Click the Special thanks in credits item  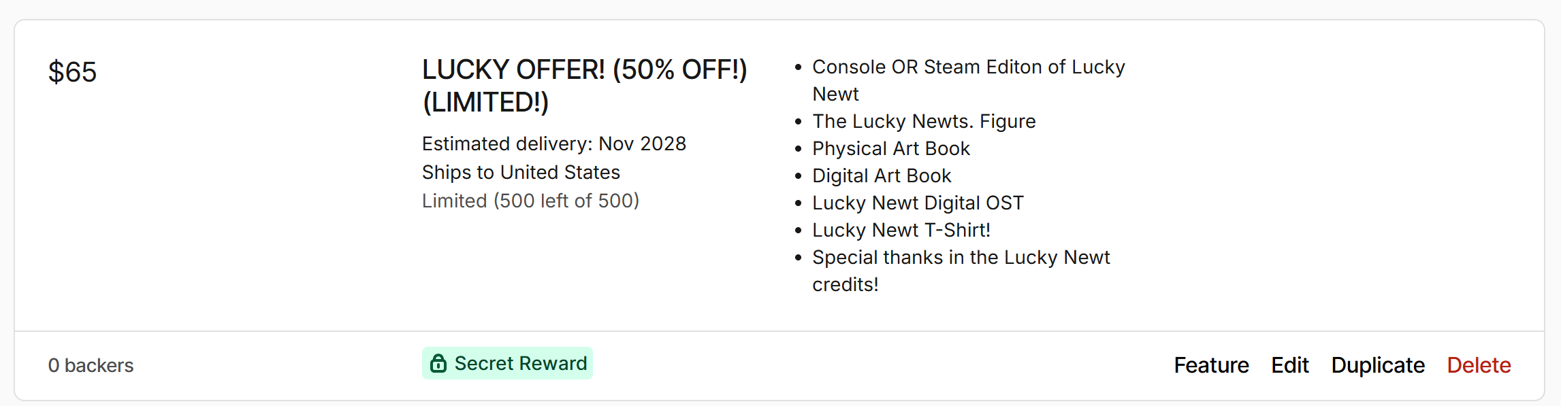961,258
